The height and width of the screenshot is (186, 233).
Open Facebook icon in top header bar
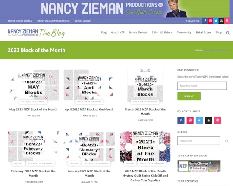point(205,21)
